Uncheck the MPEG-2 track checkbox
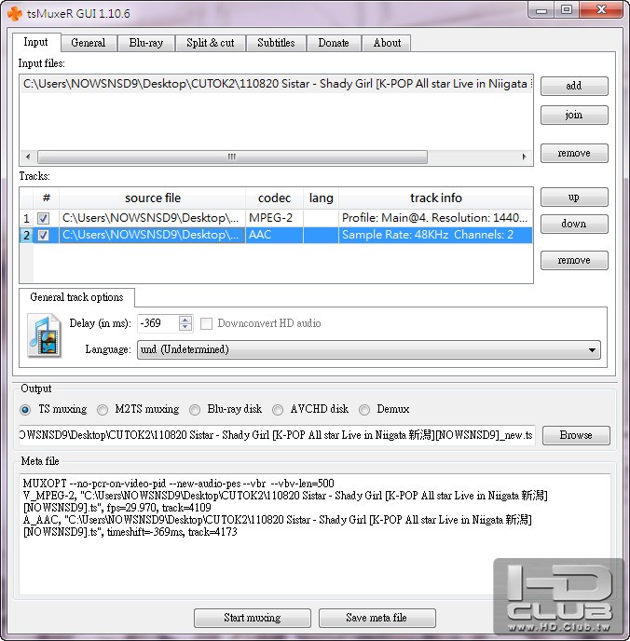Viewport: 630px width, 641px height. [x=43, y=218]
